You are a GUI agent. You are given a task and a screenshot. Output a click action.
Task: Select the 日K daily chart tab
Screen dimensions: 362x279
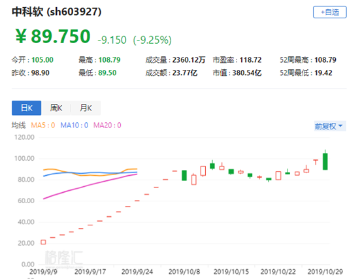click(x=27, y=108)
